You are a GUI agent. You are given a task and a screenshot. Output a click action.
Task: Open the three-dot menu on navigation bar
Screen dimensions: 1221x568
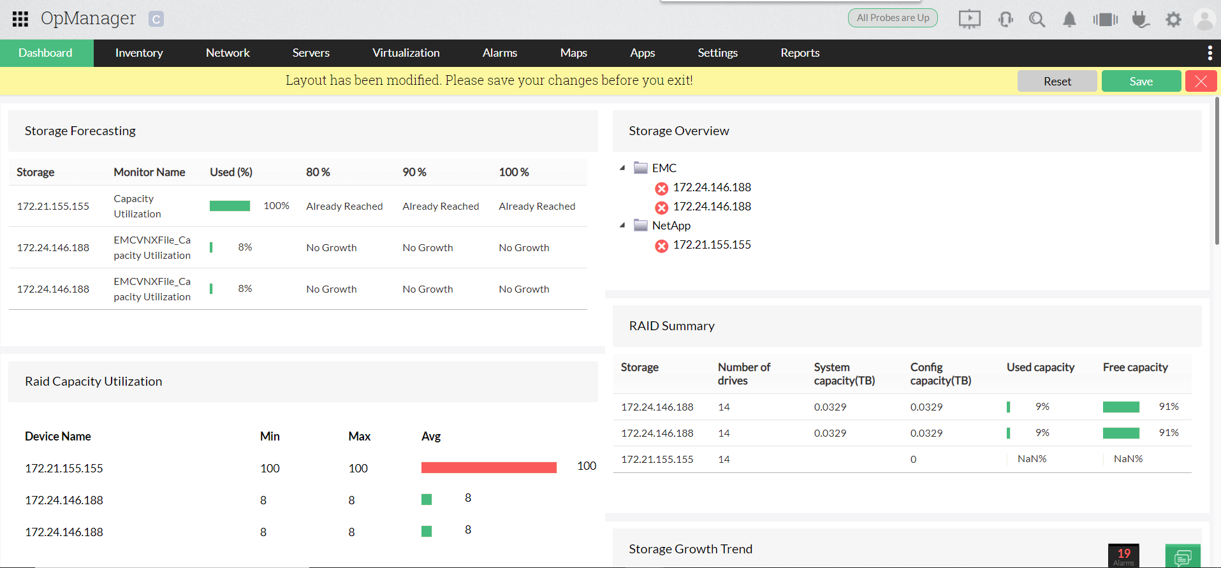1210,53
